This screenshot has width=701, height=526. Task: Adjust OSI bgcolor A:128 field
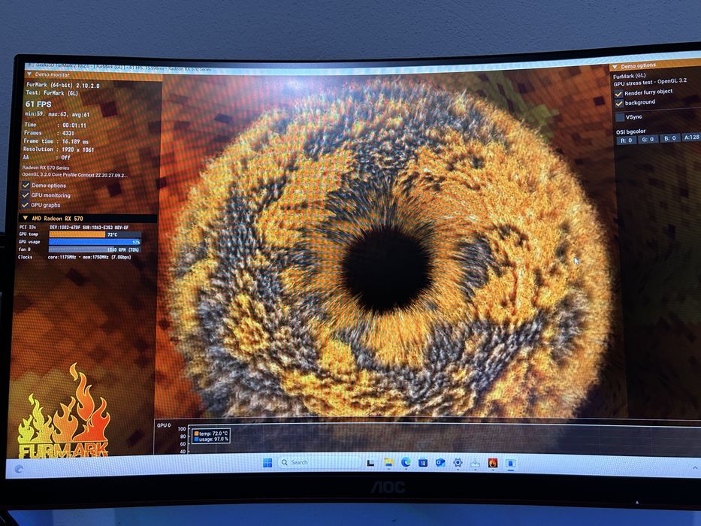click(x=691, y=138)
